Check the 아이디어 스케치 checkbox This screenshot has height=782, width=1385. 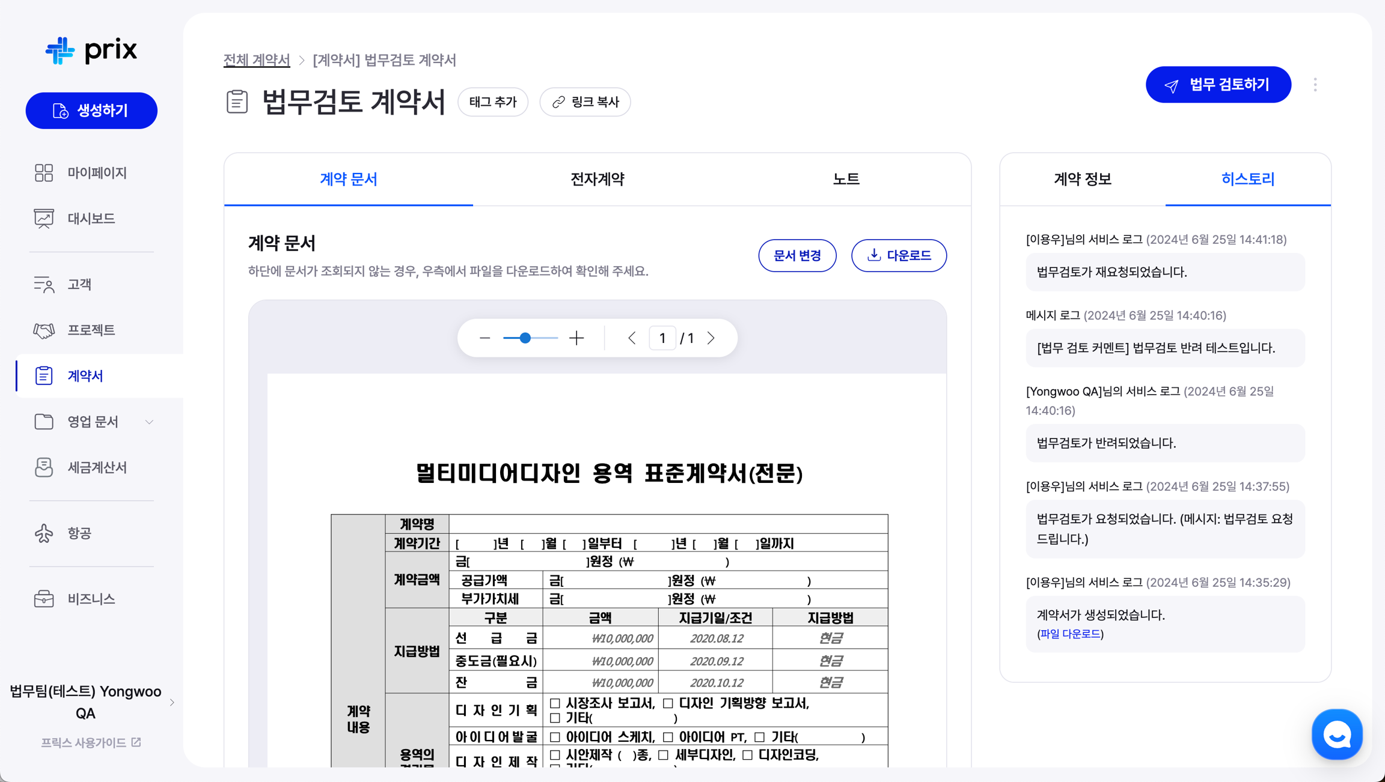[x=555, y=737]
